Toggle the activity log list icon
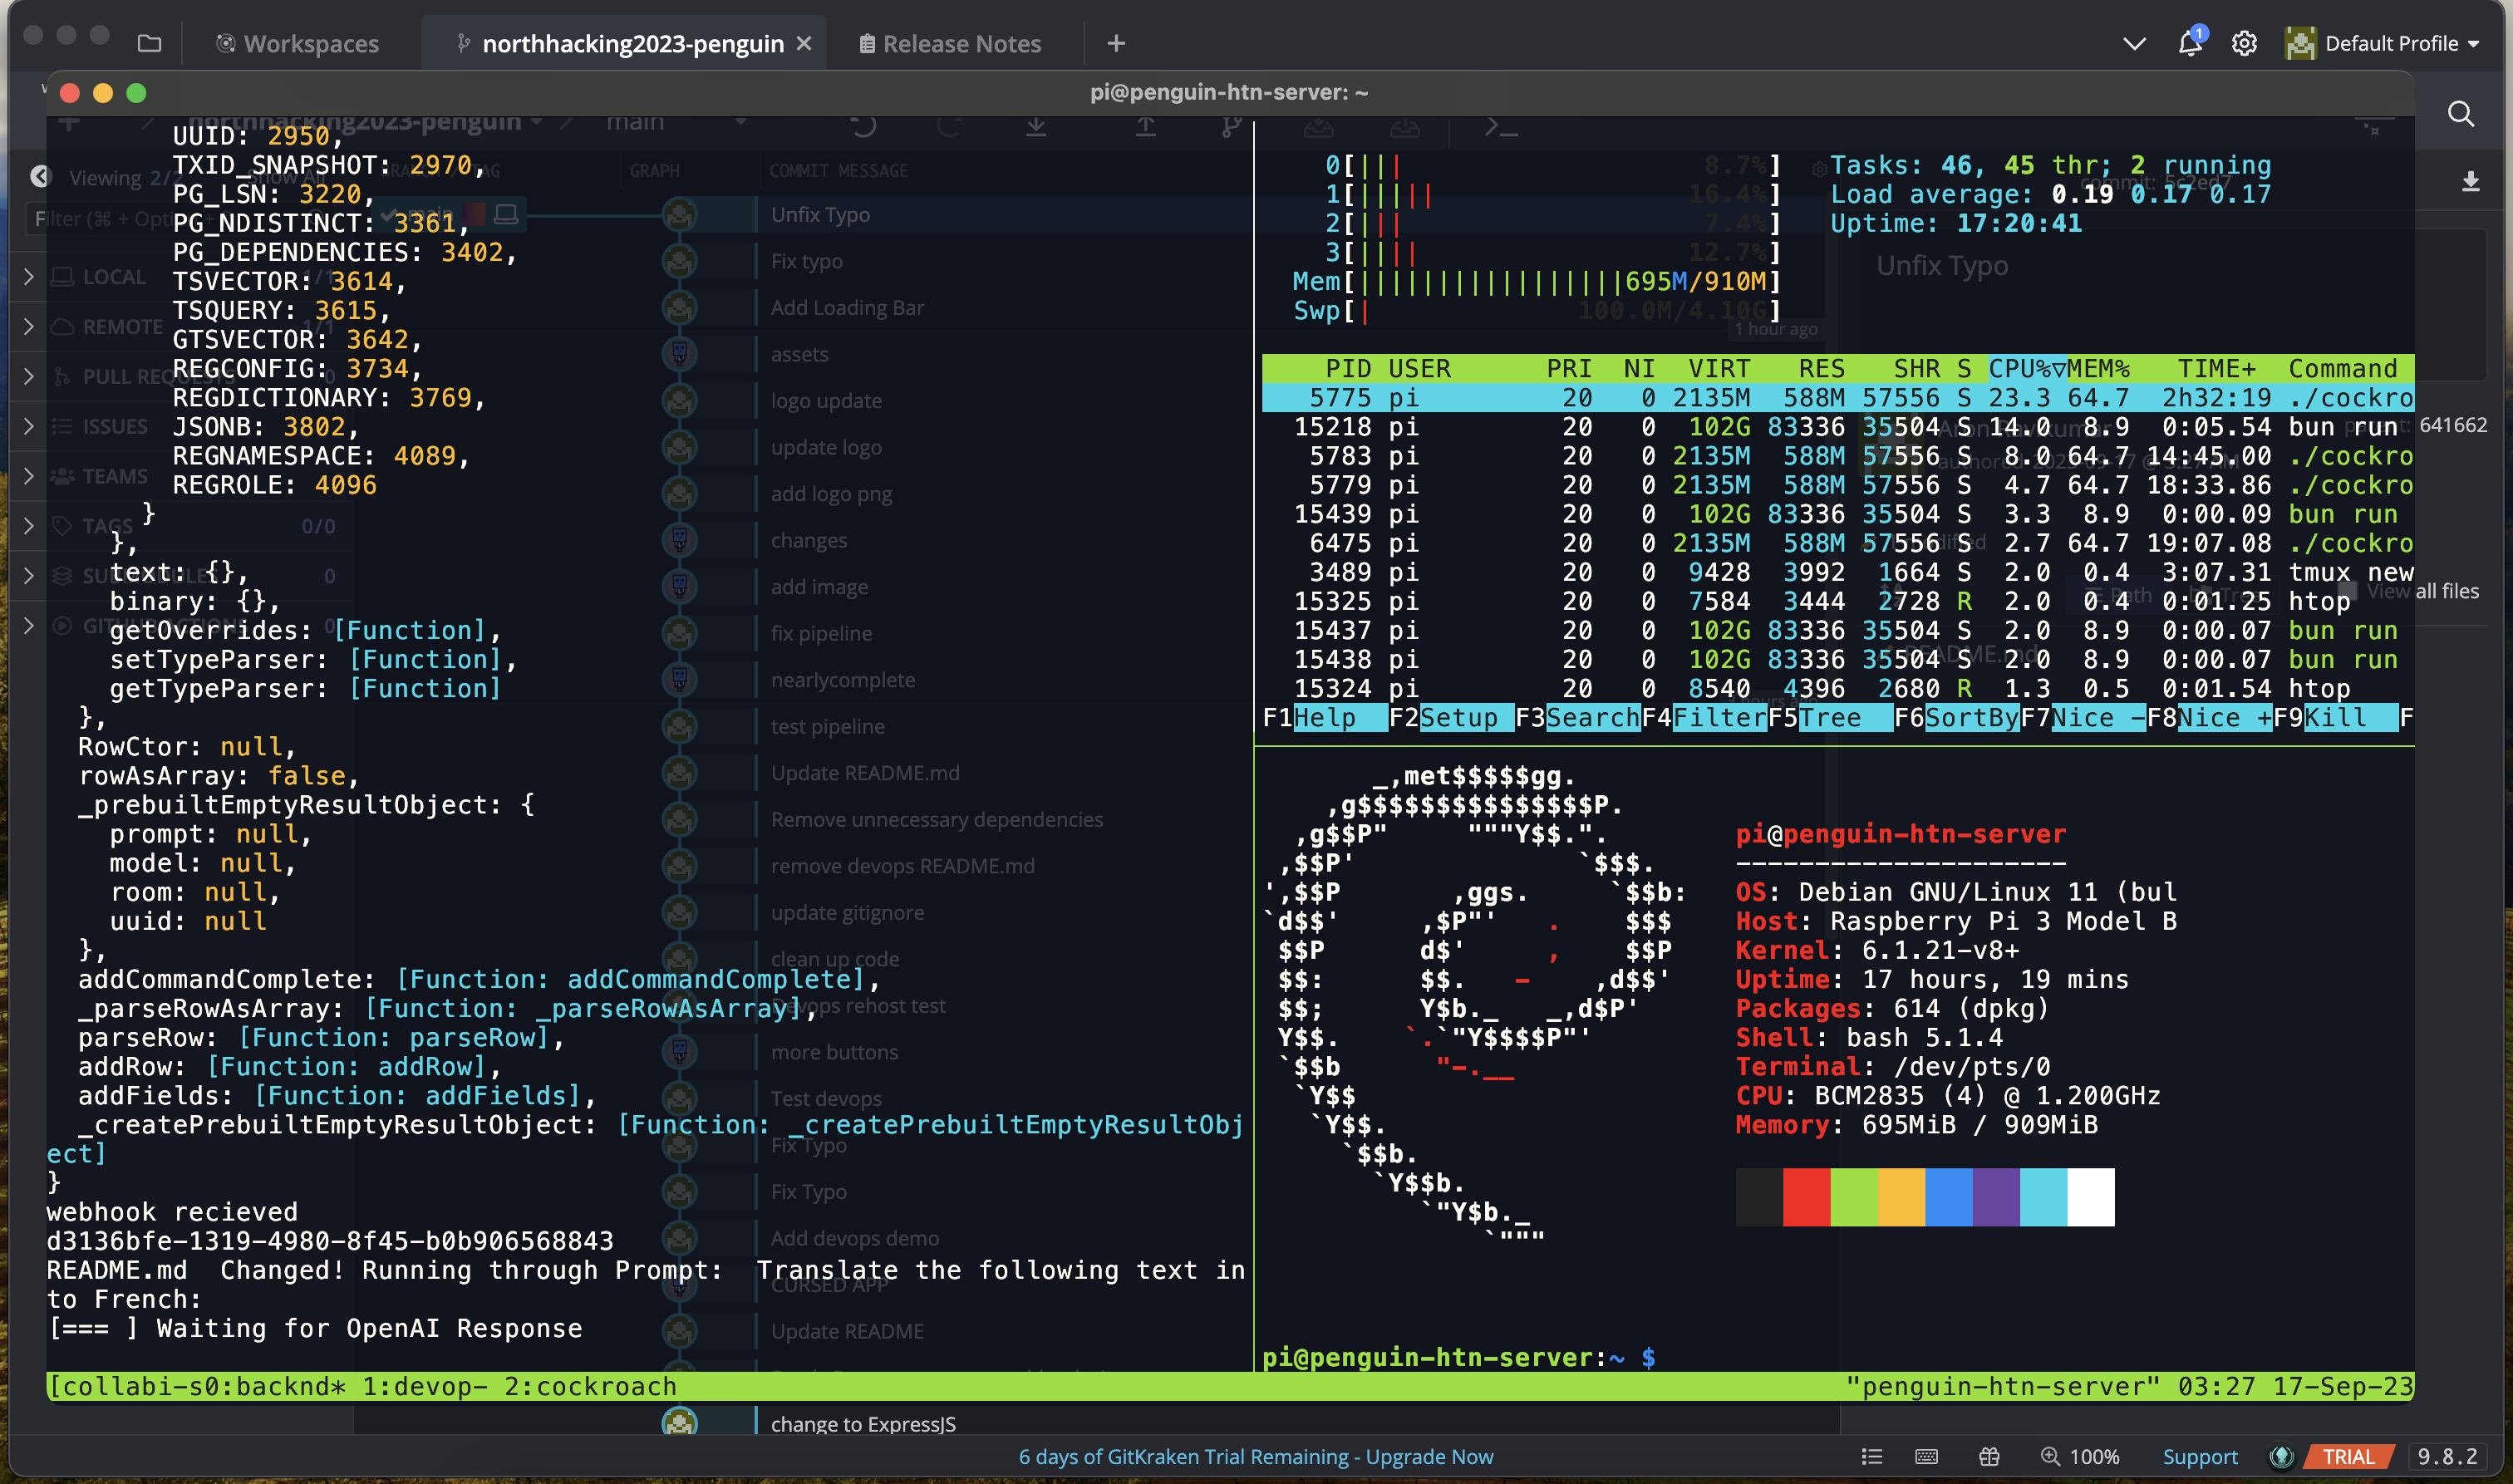Screen dimensions: 2513x1484 click(x=1872, y=1456)
